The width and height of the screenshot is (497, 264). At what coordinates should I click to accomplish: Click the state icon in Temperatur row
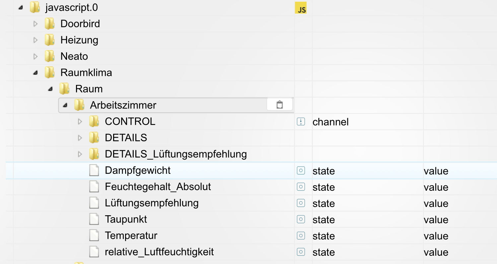[x=301, y=235]
